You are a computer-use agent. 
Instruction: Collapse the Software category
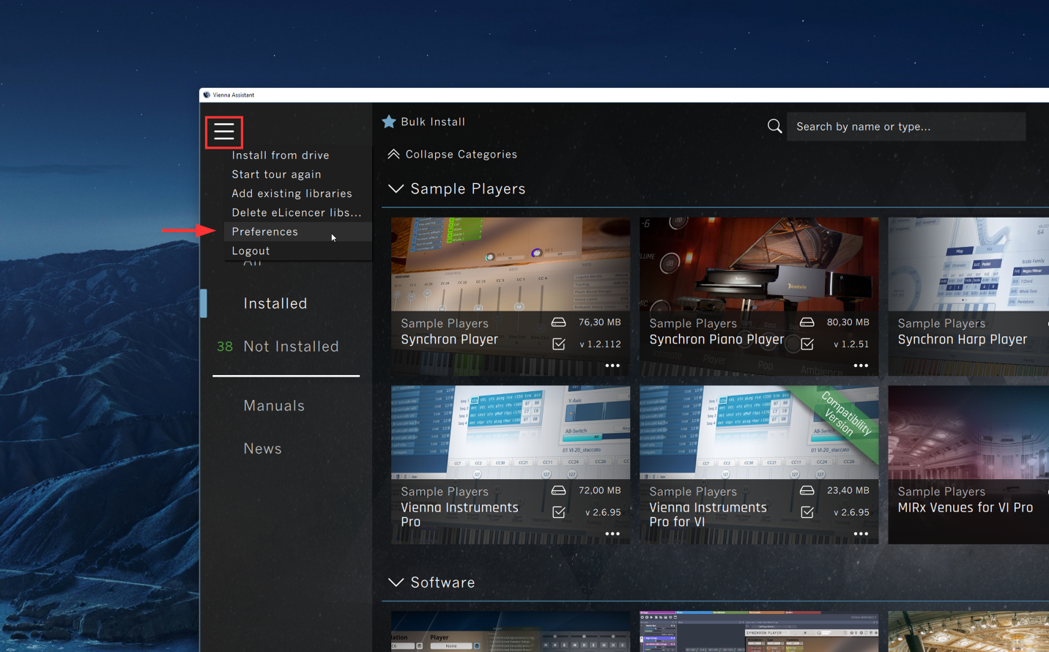coord(396,582)
